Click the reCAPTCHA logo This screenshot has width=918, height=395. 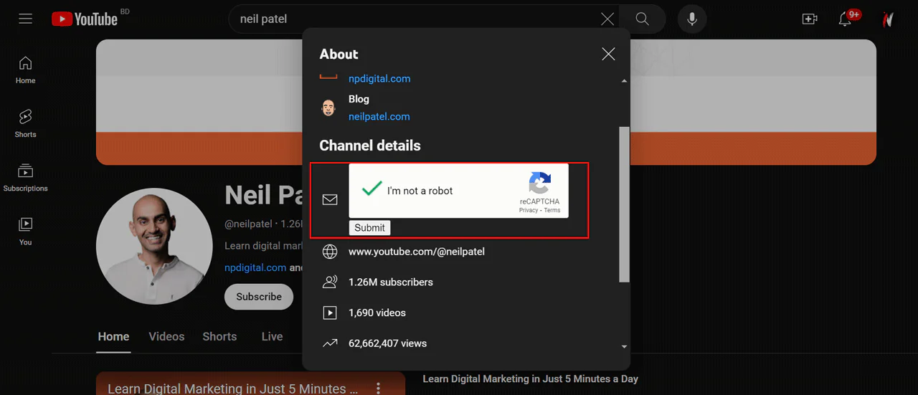(539, 183)
